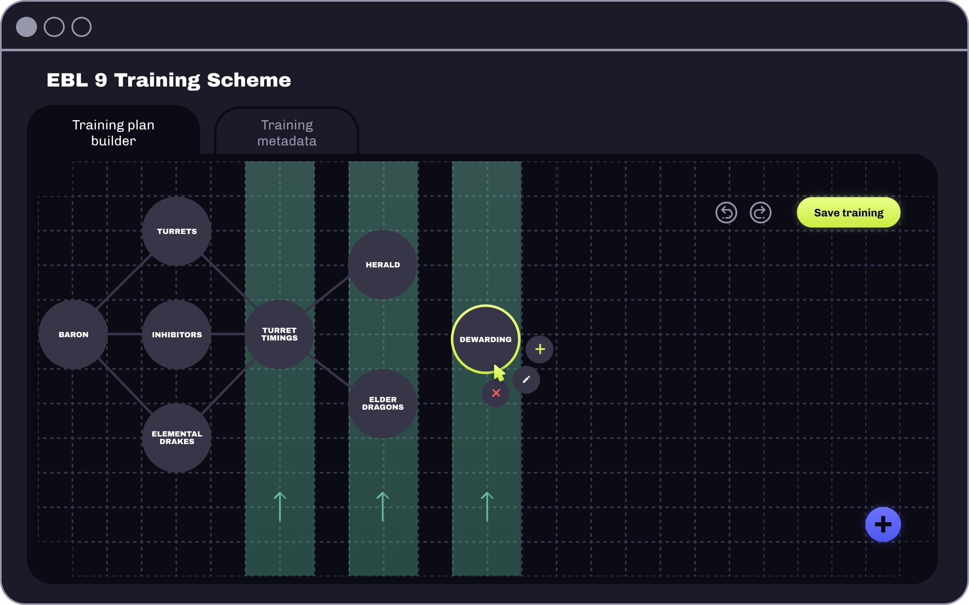Click the Herald node
Screen dimensions: 969x605
click(x=382, y=265)
